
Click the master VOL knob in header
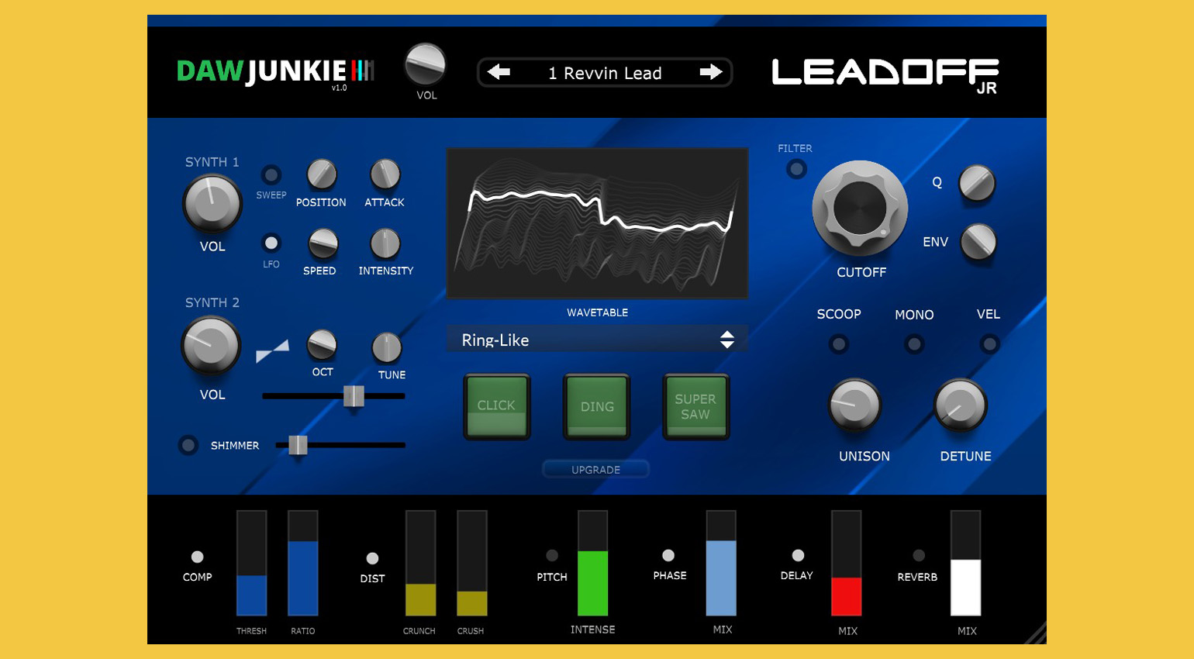pyautogui.click(x=425, y=64)
